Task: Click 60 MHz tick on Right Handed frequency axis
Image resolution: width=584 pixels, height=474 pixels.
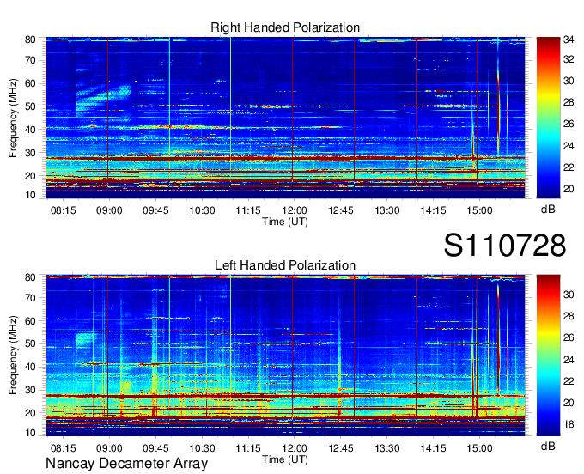Action: [30, 83]
